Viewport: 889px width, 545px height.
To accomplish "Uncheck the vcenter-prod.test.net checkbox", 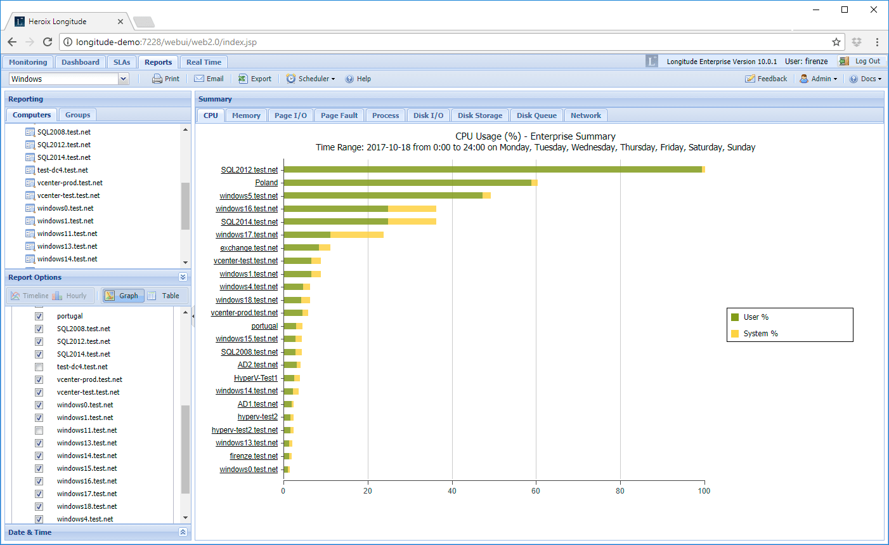I will point(39,379).
